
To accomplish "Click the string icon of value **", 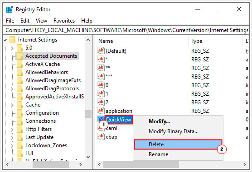I will (x=101, y=68).
